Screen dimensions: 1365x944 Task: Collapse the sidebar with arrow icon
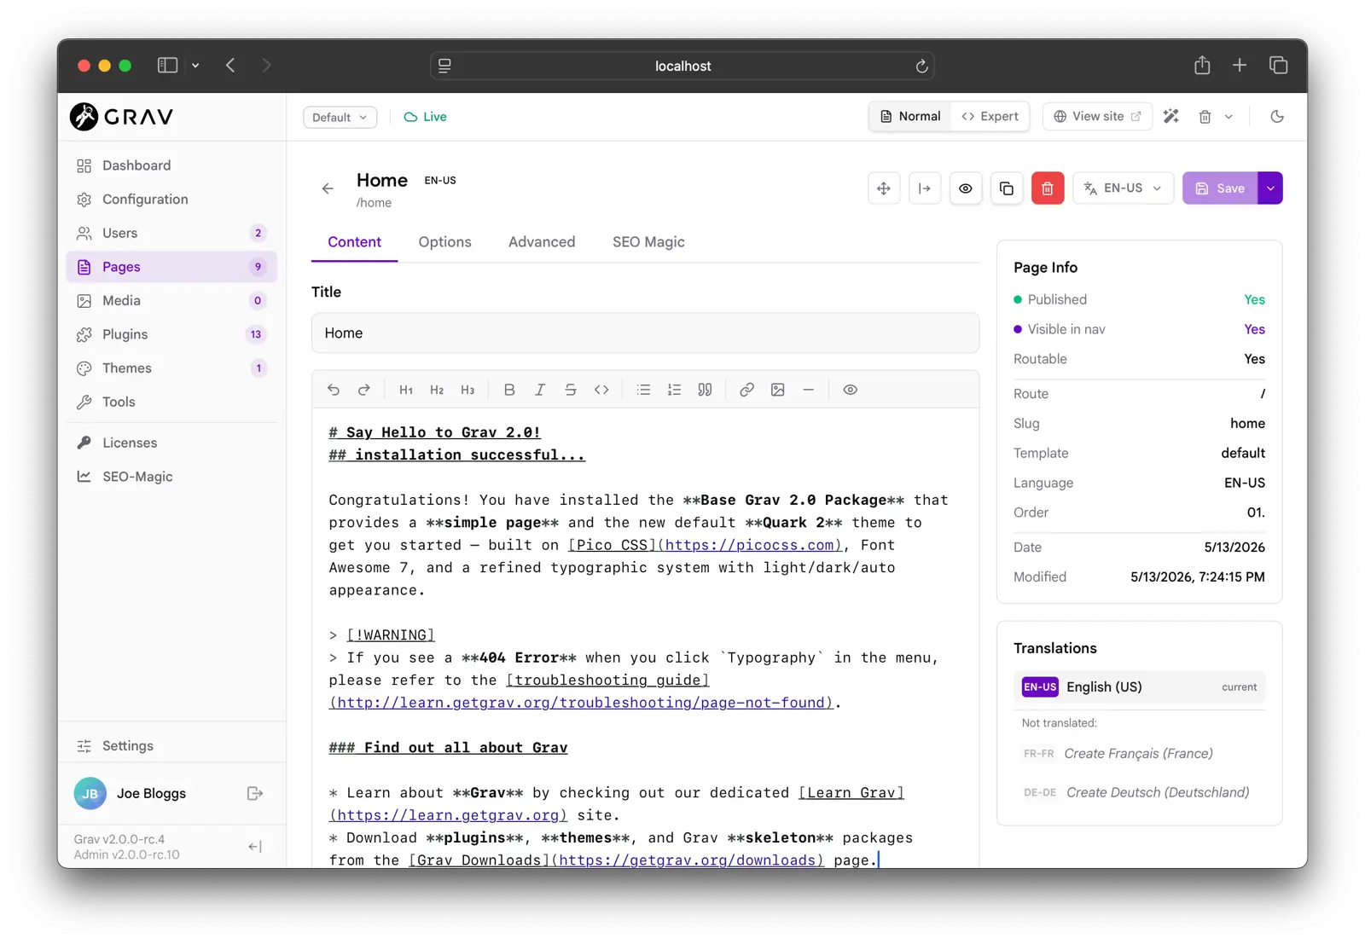point(254,847)
